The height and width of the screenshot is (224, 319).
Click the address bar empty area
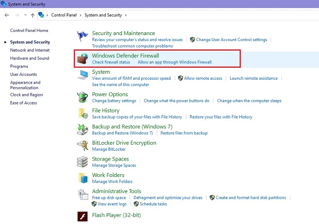(223, 15)
